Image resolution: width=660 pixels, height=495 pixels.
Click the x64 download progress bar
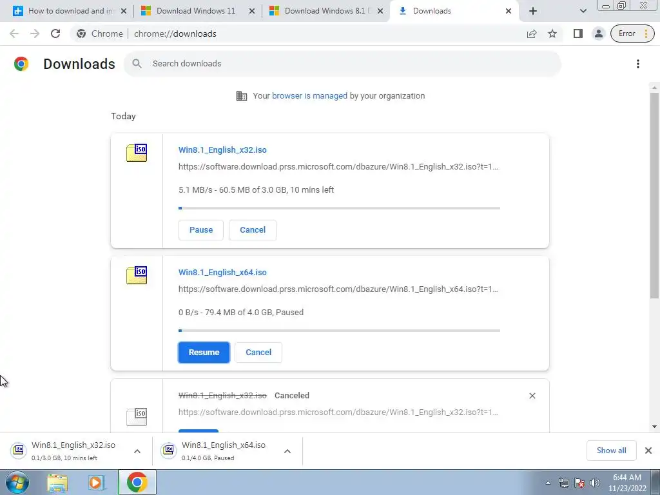(x=339, y=331)
